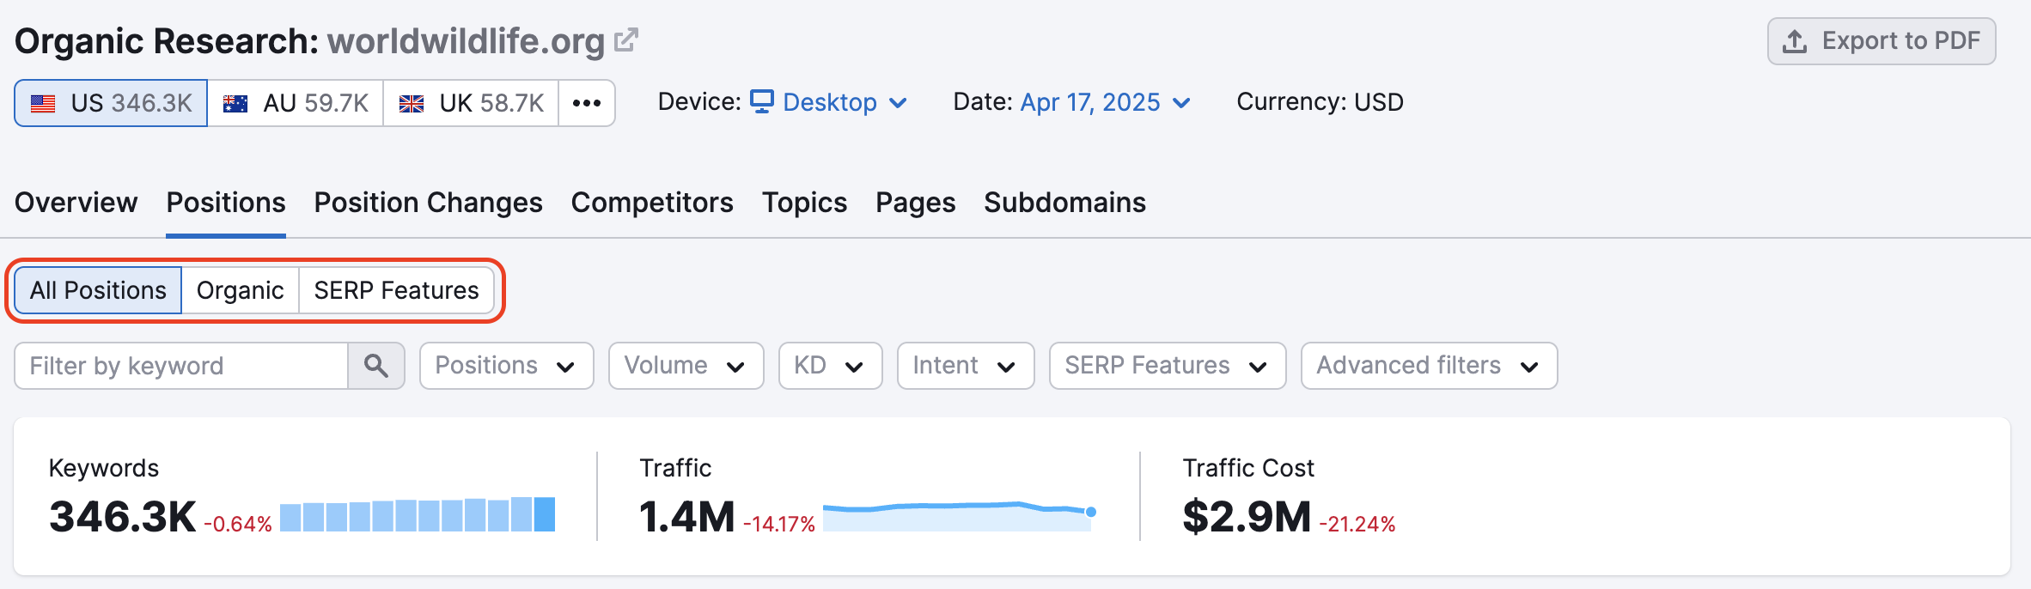2031x589 pixels.
Task: Select the US 346.3K database
Action: (111, 103)
